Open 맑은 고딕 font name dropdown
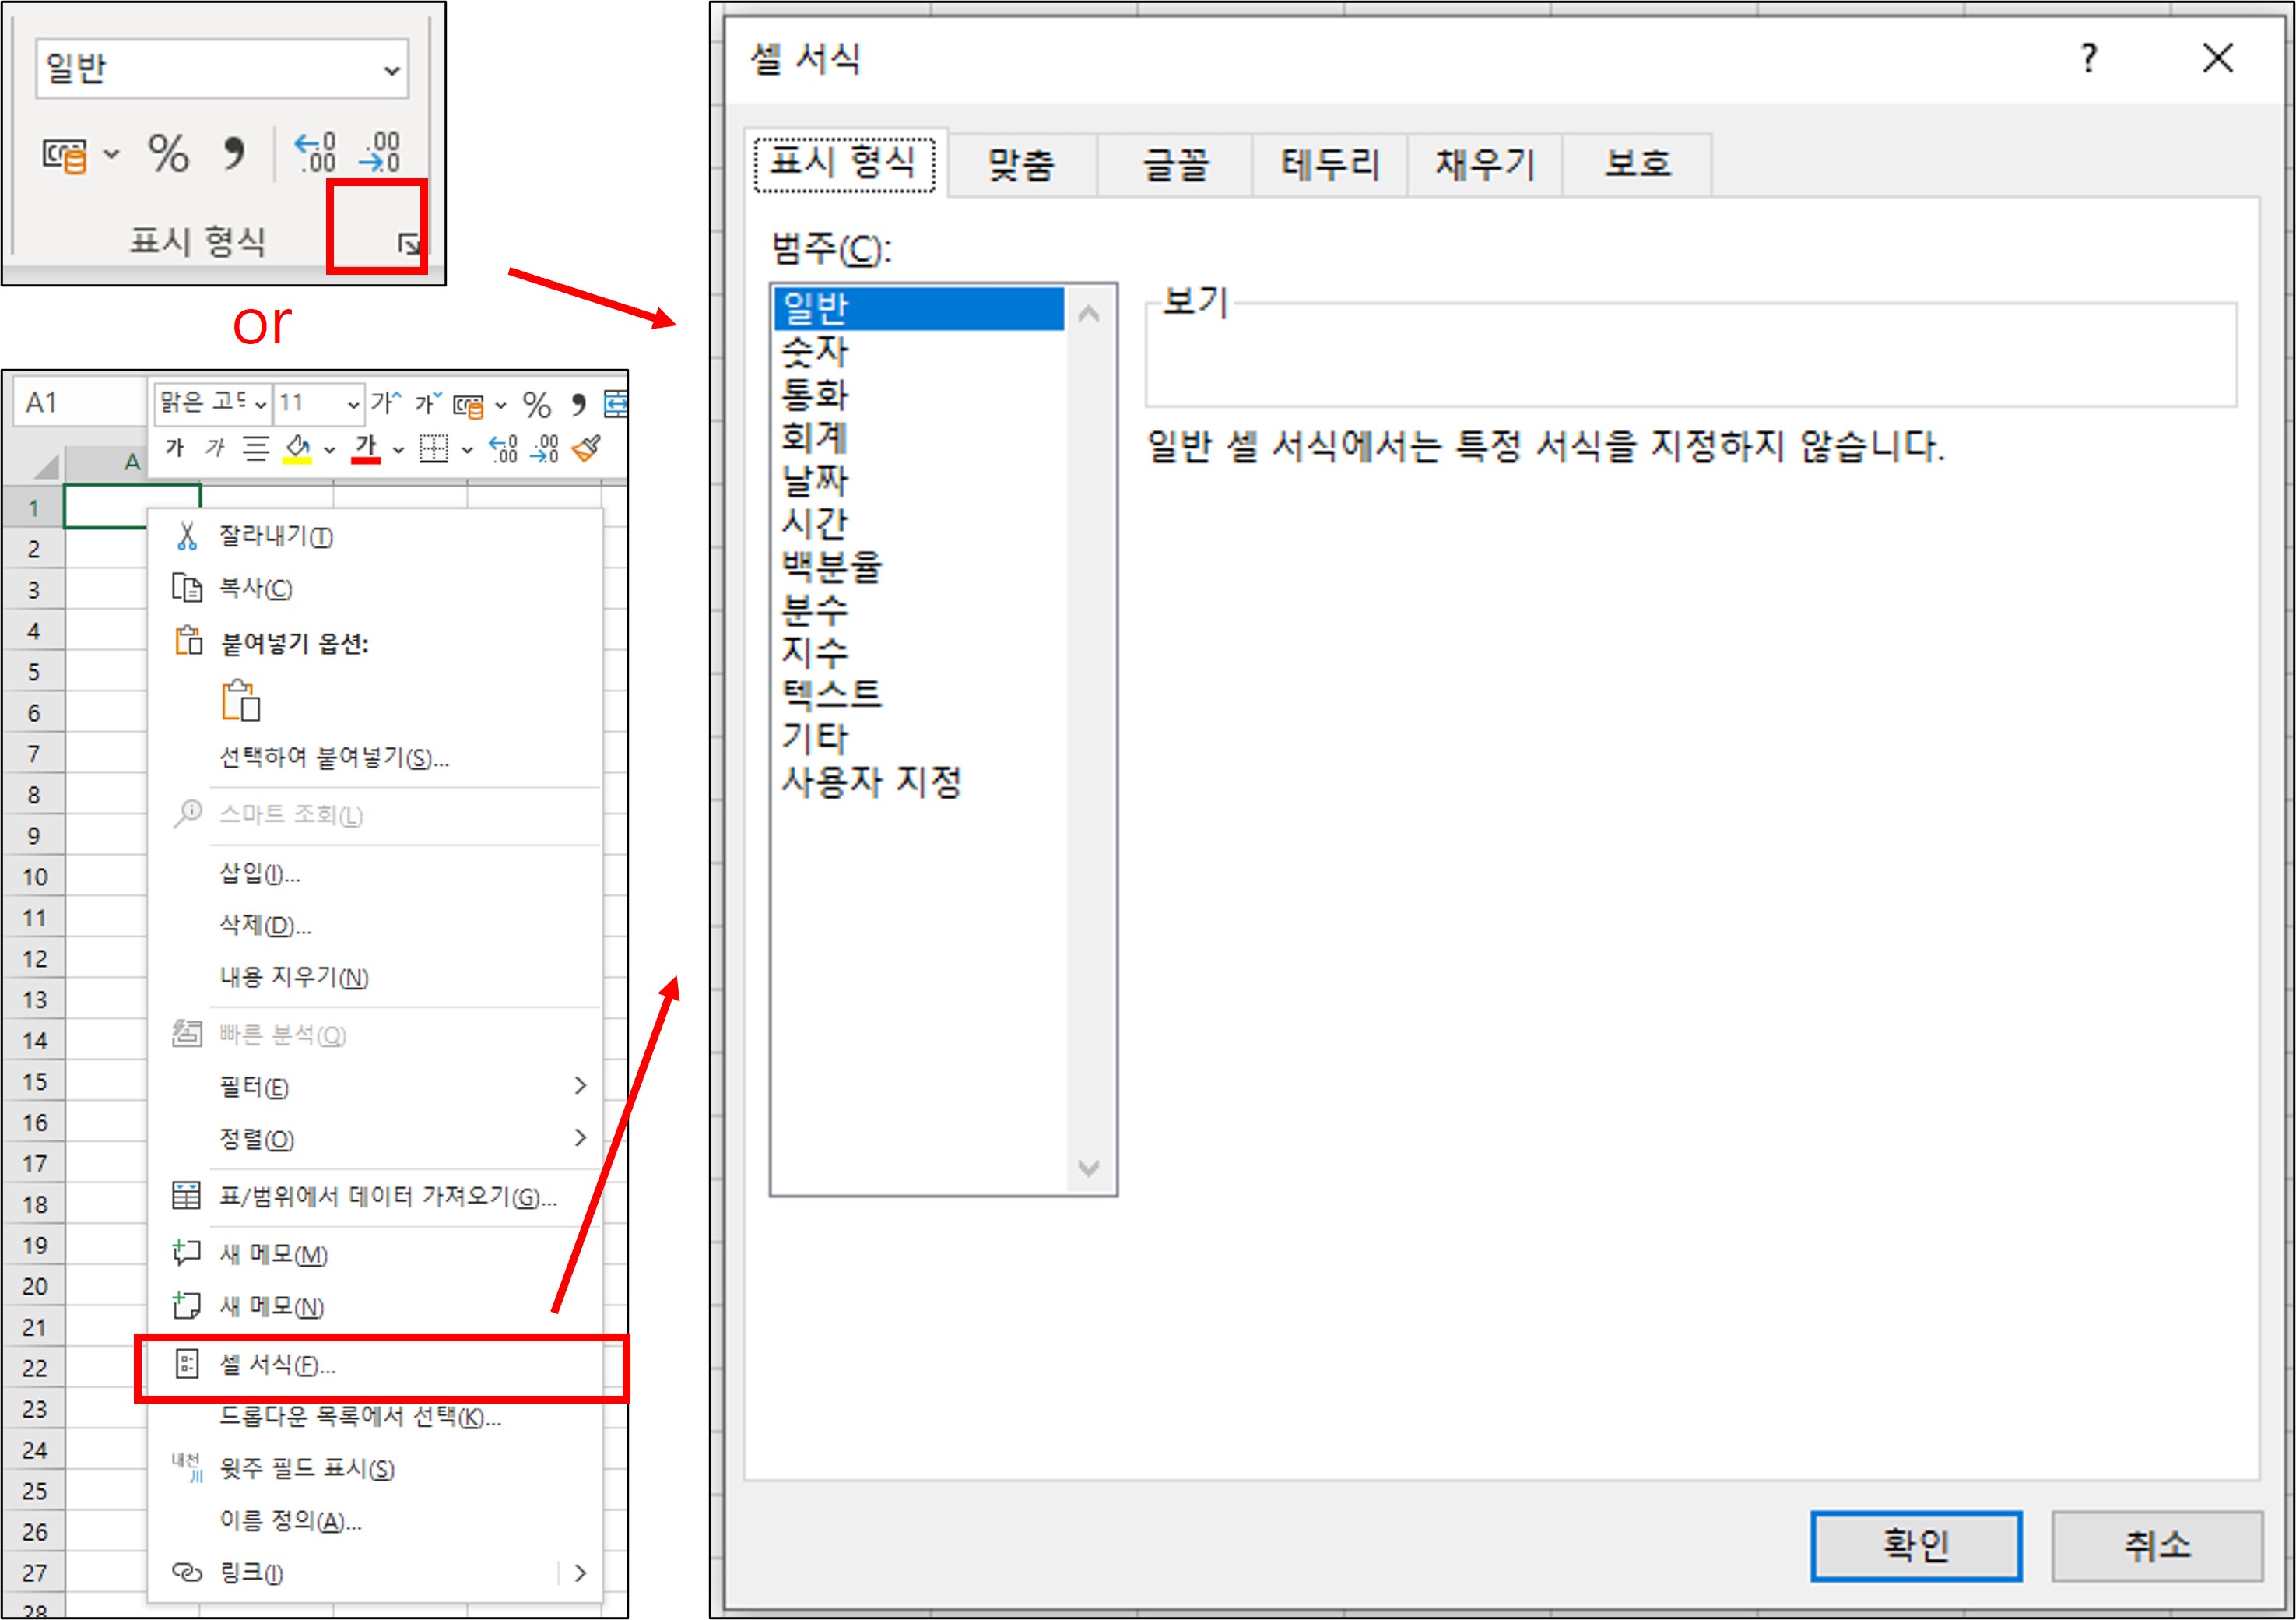Screen dimensions: 2296x1620 pyautogui.click(x=260, y=404)
